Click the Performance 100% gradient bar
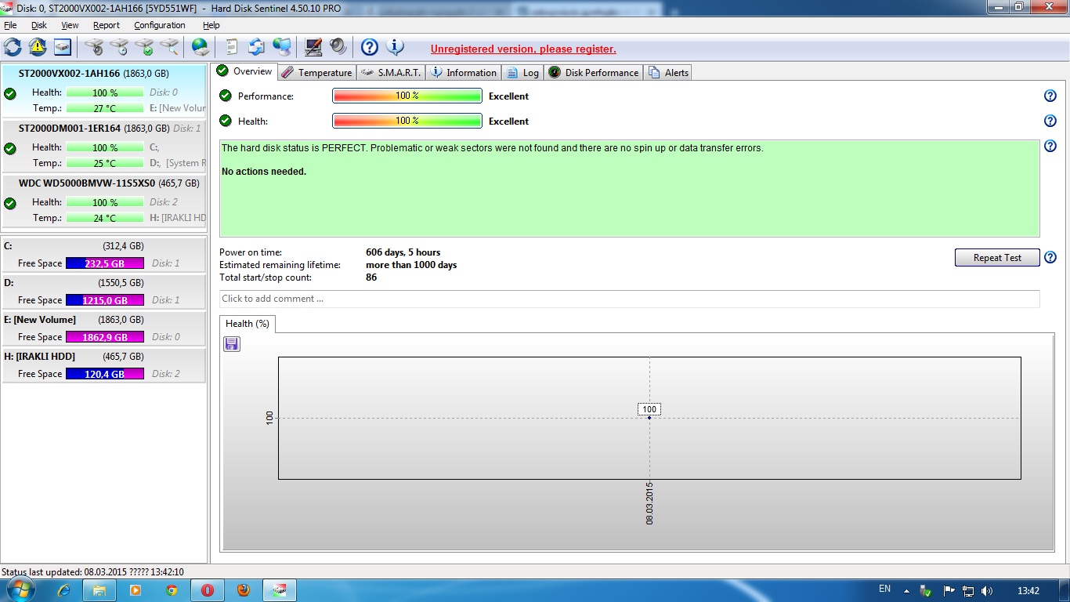This screenshot has width=1070, height=602. coord(407,96)
